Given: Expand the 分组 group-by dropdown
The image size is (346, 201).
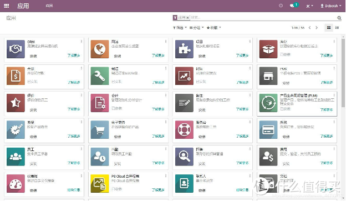Looking at the screenshot, I should (196, 28).
